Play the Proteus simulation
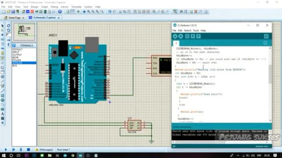 click(x=6, y=150)
